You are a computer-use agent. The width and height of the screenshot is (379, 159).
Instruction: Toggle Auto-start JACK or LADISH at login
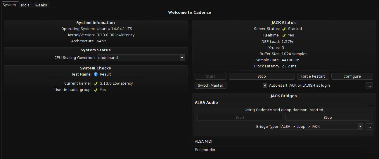[x=265, y=85]
